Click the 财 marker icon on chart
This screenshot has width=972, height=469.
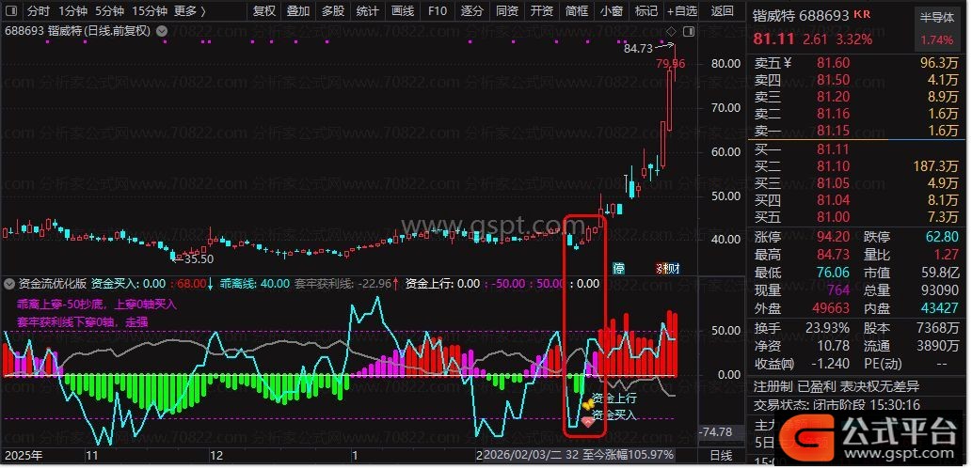tap(673, 268)
